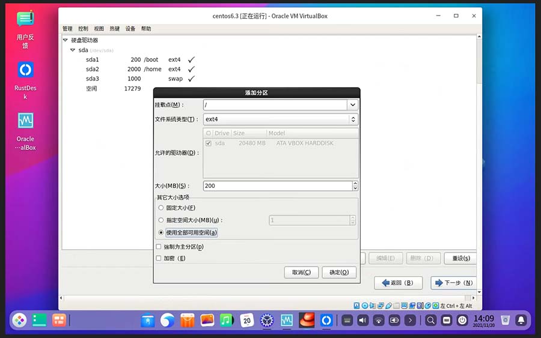Click the optical disc status icon
This screenshot has width=541, height=338.
coord(365,306)
